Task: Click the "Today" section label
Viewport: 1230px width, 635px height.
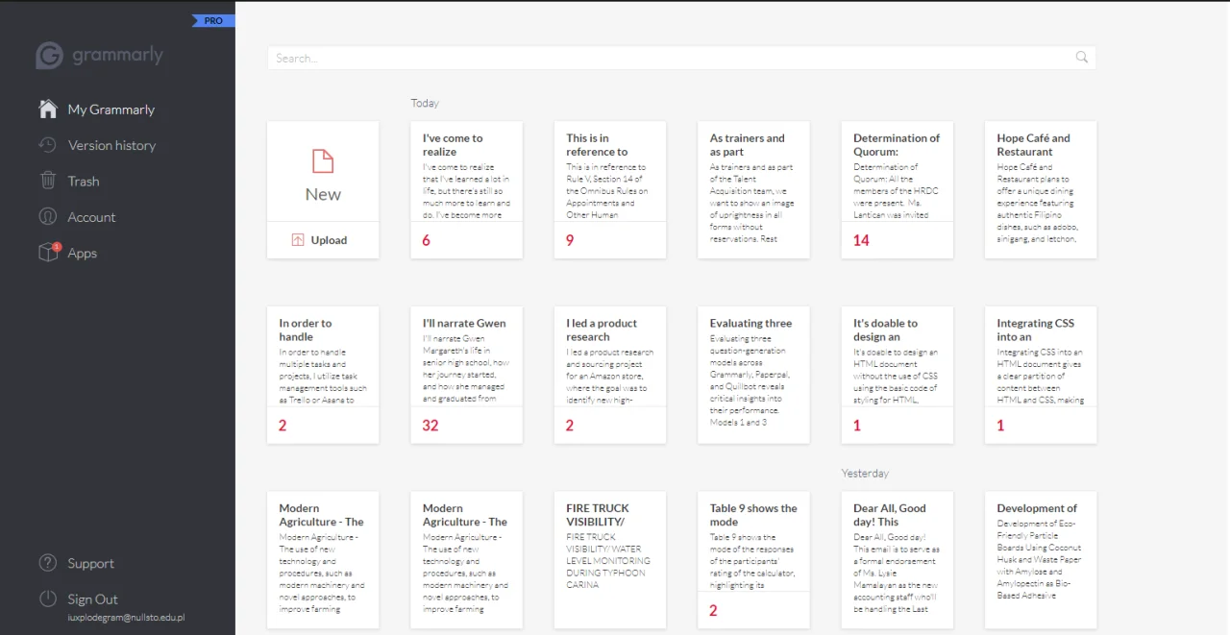Action: (x=425, y=103)
